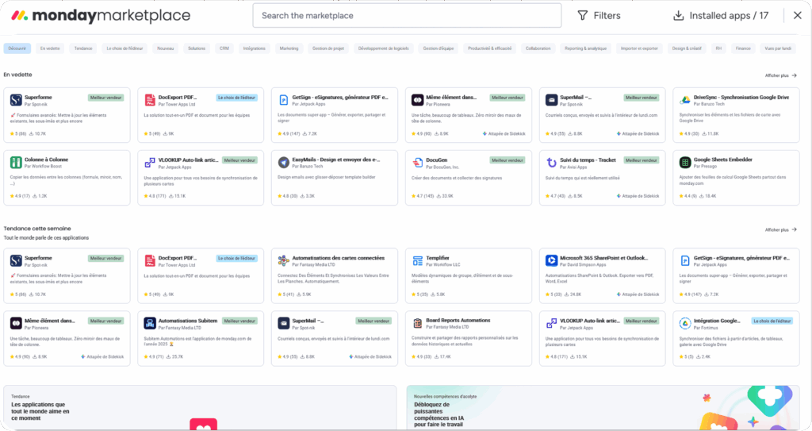The width and height of the screenshot is (812, 431).
Task: Open Board Reports Automations icon
Action: 417,323
